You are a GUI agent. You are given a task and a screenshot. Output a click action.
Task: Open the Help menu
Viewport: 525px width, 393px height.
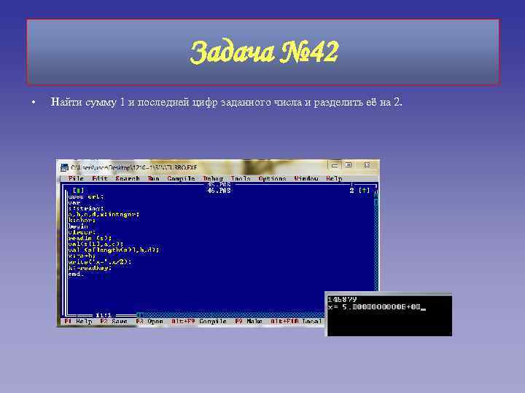[334, 179]
